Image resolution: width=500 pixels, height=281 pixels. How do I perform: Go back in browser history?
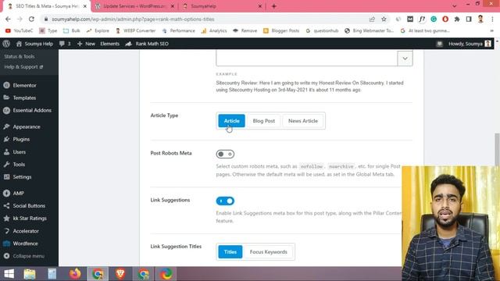[x=8, y=19]
